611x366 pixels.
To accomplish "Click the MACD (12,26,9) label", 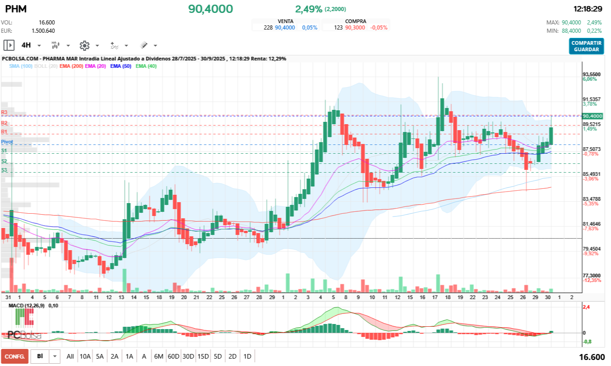I will click(x=28, y=306).
